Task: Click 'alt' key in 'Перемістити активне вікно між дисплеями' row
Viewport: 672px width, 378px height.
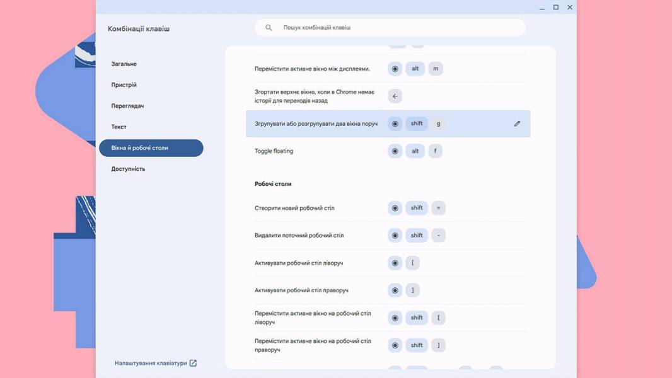Action: point(415,69)
